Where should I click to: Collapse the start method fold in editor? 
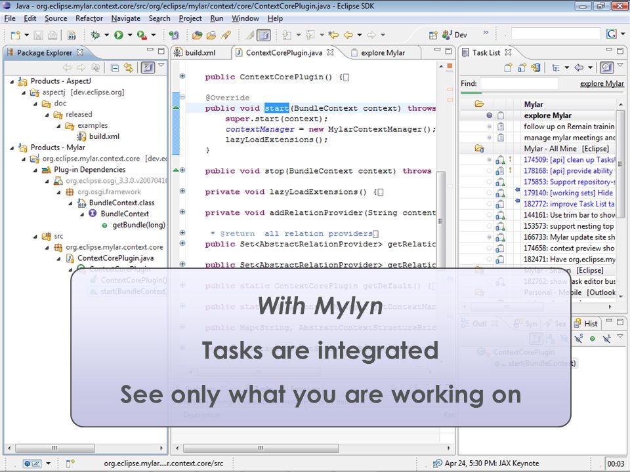click(182, 97)
